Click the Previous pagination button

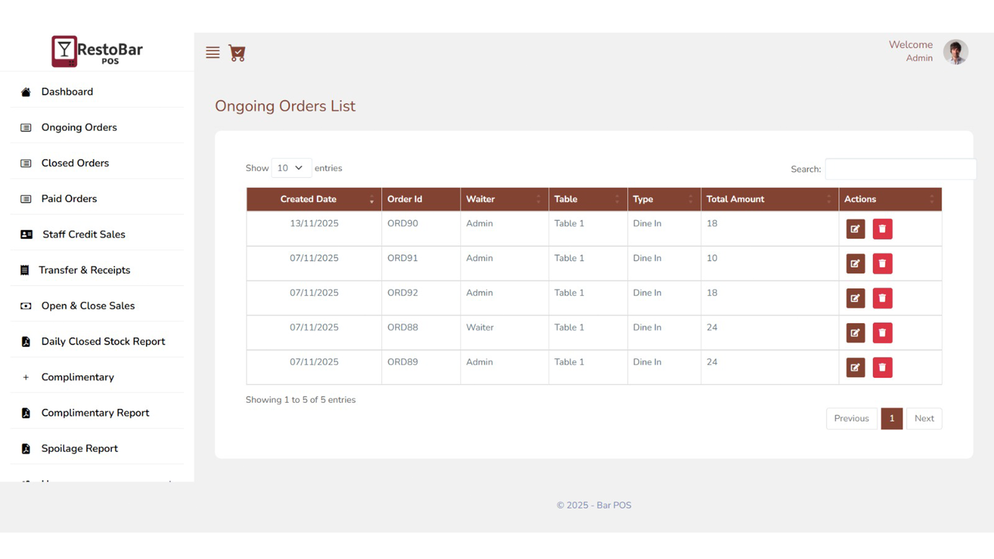tap(852, 419)
